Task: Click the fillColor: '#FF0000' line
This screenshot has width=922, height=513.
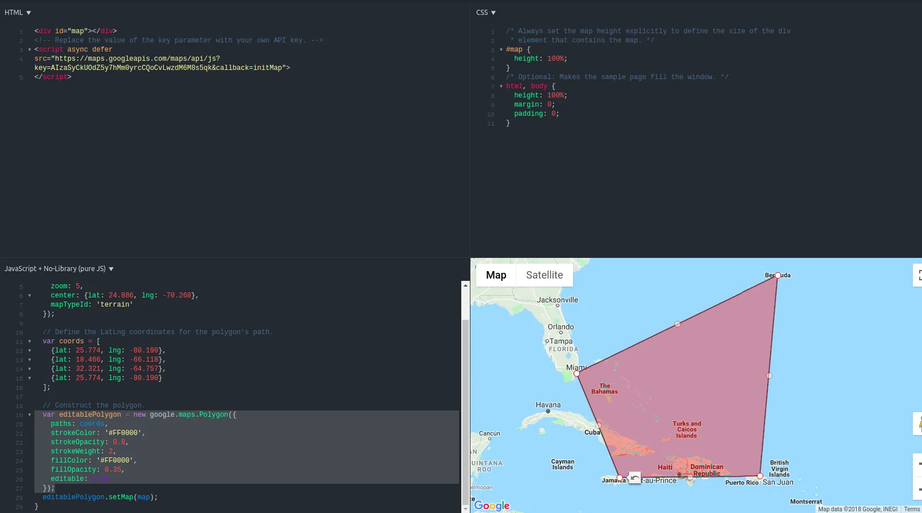Action: click(x=94, y=460)
